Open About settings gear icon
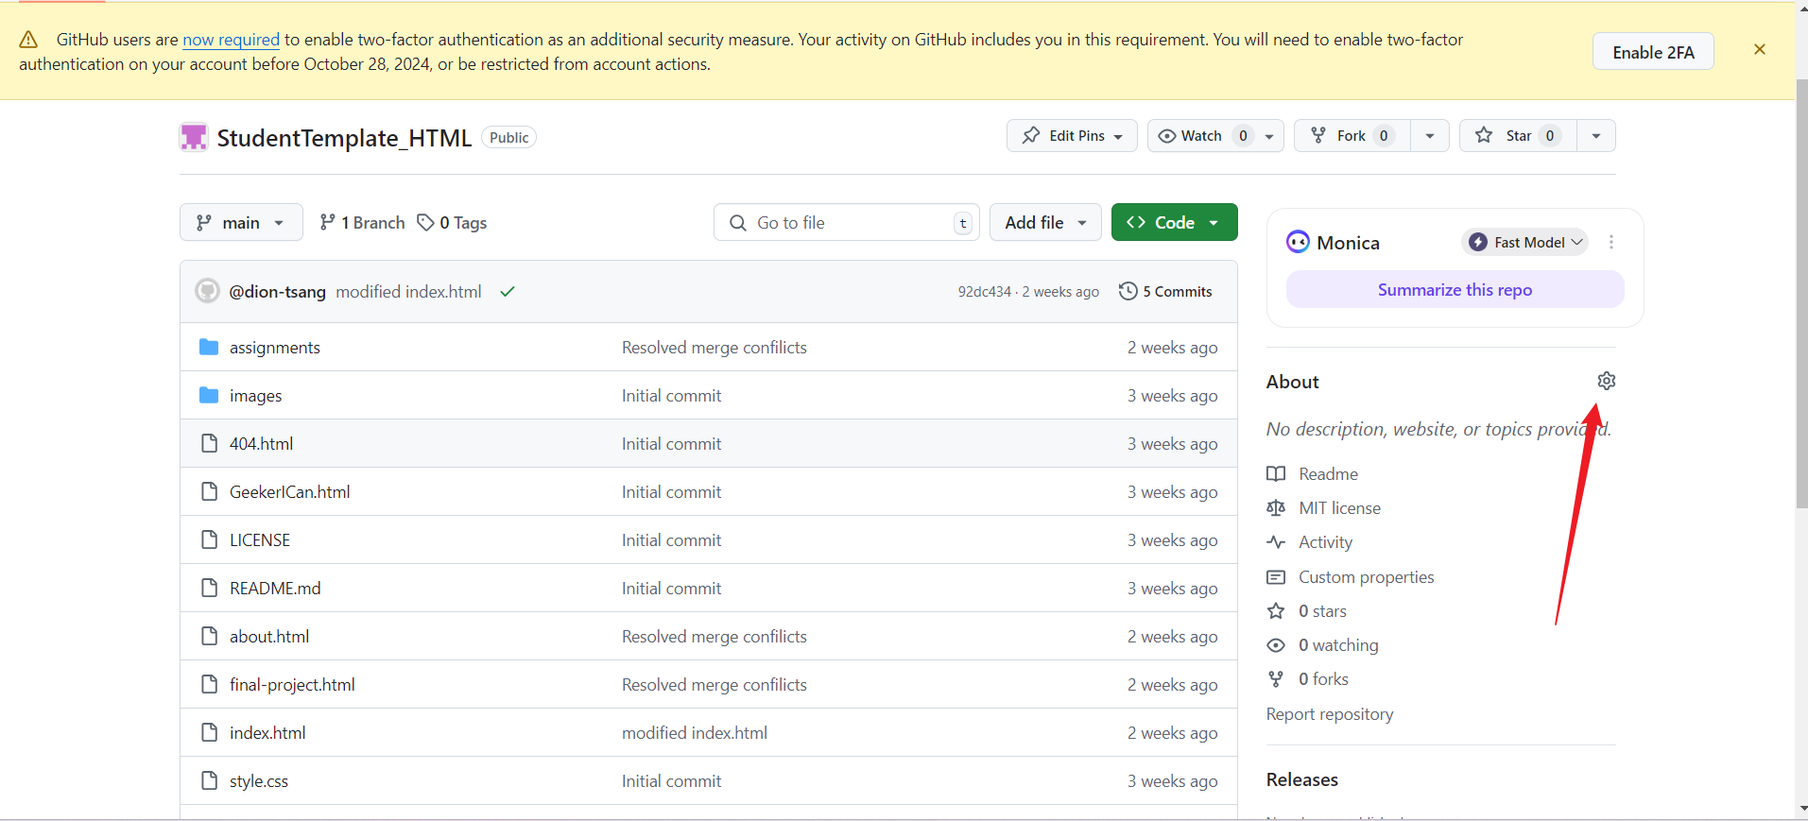 click(1606, 381)
